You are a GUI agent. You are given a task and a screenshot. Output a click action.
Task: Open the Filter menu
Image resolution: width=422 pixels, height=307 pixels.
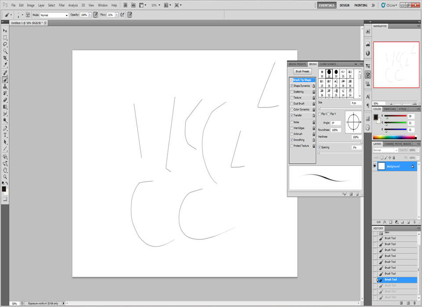62,5
